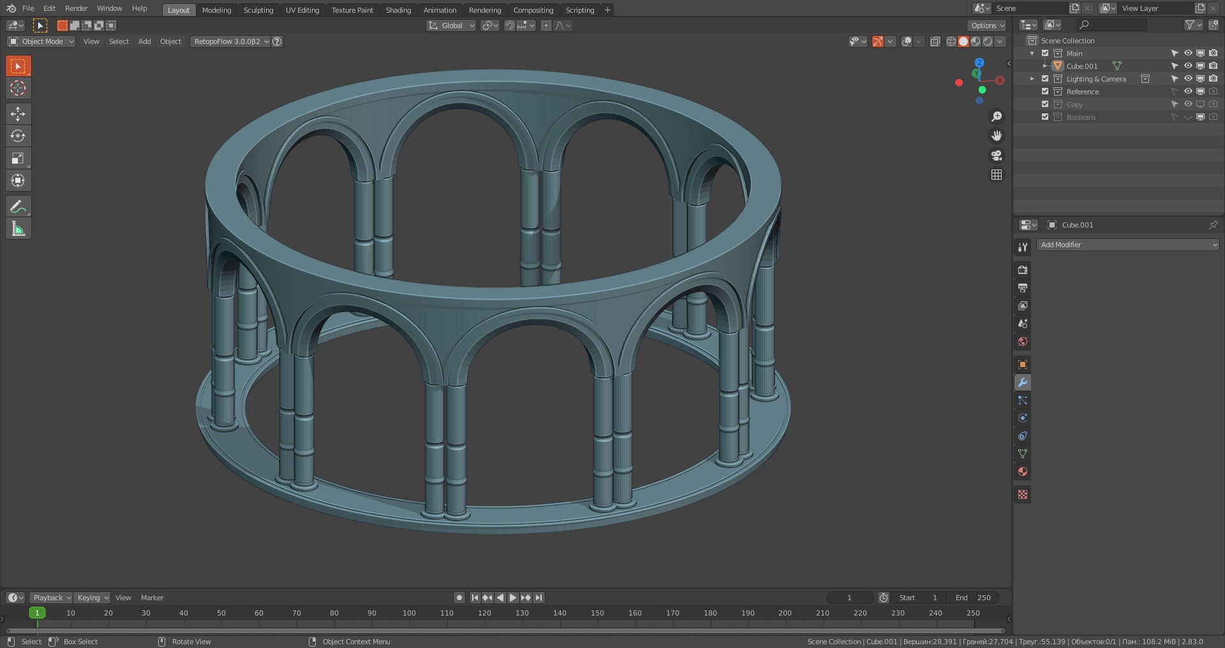This screenshot has width=1225, height=648.
Task: Switch to perspective/orthographic grid view icon
Action: coord(997,175)
